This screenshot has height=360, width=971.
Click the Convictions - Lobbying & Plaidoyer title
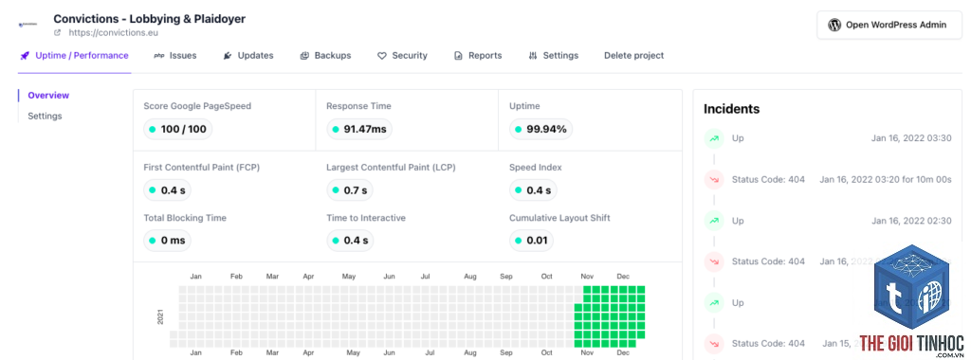click(x=149, y=19)
